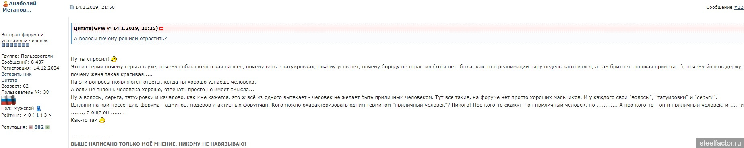Image resolution: width=744 pixels, height=148 pixels.
Task: Jump to quoted post via red arrow icon
Action: coord(161,29)
